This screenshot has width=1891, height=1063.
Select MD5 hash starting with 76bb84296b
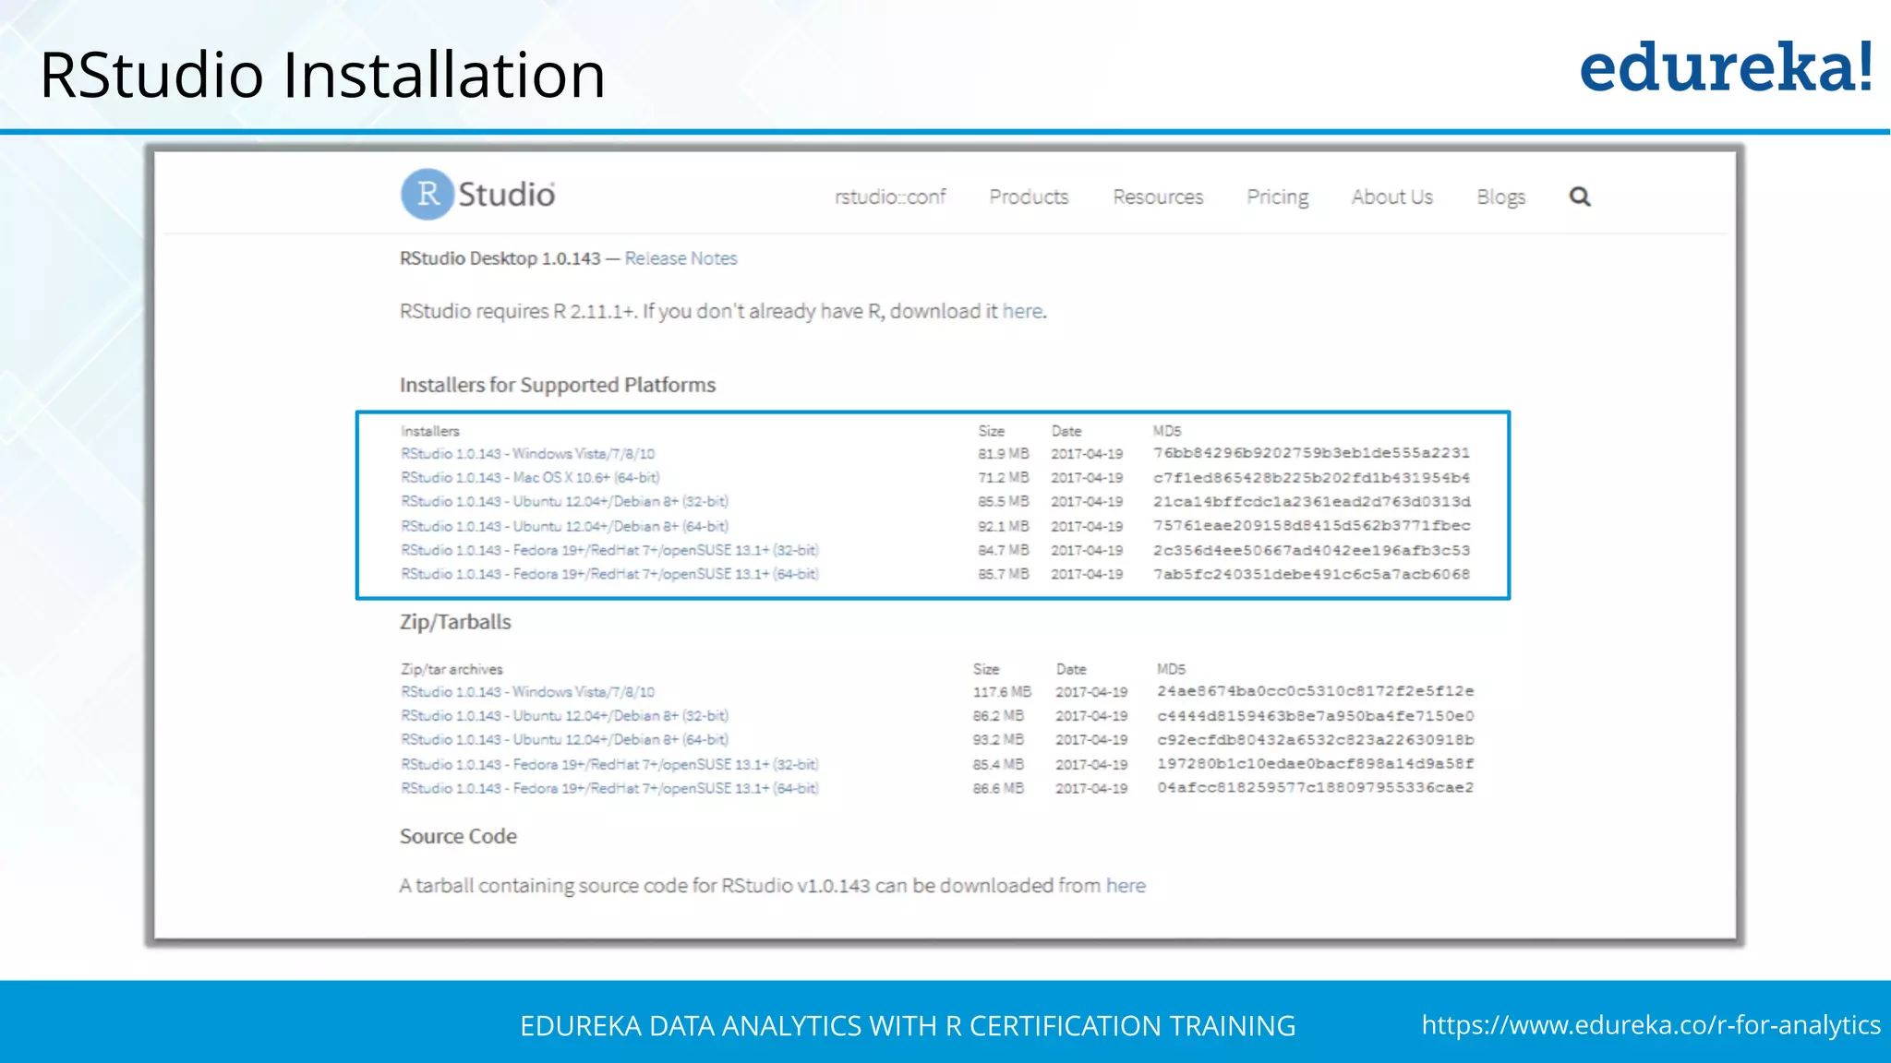[x=1311, y=453]
